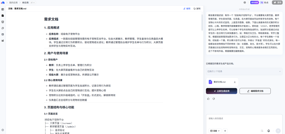Screen dimensions: 285x134
Task: Click the 编辑需求文档 button
Action: (x=255, y=91)
